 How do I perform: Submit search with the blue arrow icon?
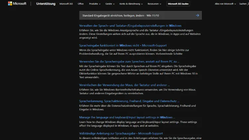[x=198, y=15]
